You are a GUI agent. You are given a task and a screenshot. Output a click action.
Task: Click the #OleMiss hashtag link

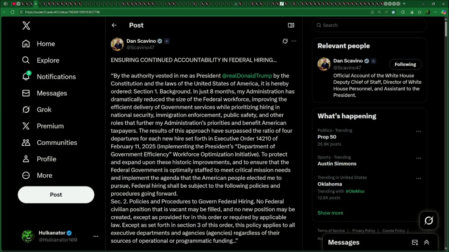[355, 191]
